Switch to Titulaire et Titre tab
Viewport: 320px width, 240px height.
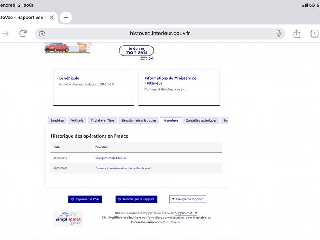click(102, 120)
